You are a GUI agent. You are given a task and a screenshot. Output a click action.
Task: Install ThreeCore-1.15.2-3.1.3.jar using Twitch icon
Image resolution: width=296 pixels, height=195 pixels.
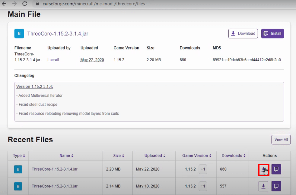[x=276, y=186]
